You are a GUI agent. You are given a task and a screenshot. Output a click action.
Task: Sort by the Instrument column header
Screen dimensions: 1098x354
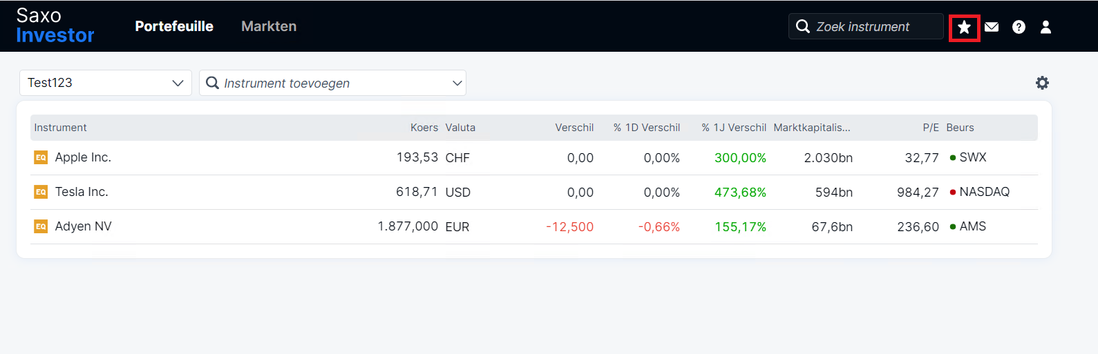[x=60, y=128]
